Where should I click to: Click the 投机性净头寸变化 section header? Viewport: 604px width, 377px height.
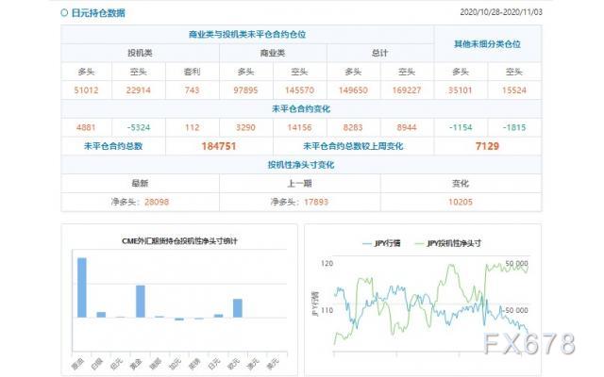(301, 165)
